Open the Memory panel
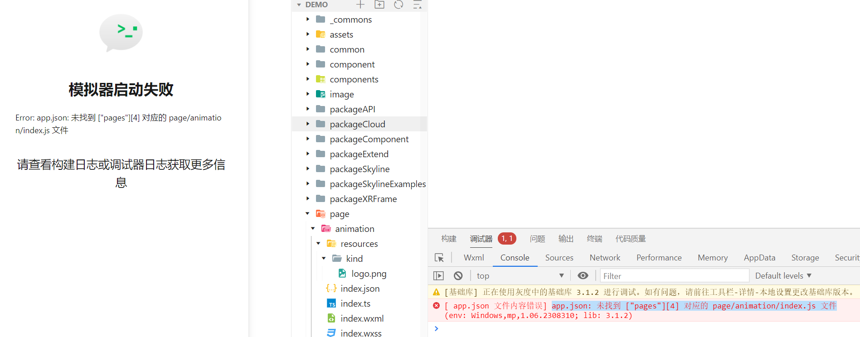Screen dimensions: 860x337 click(713, 258)
